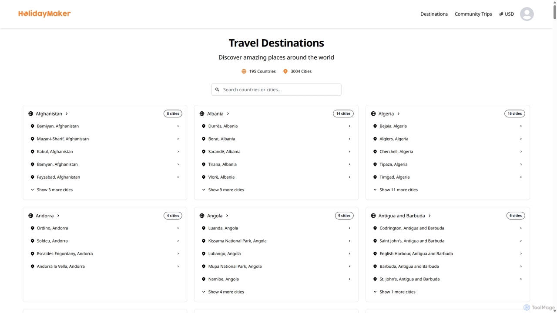The width and height of the screenshot is (557, 313).
Task: Click the chevron next to Algeria heading
Action: [398, 113]
